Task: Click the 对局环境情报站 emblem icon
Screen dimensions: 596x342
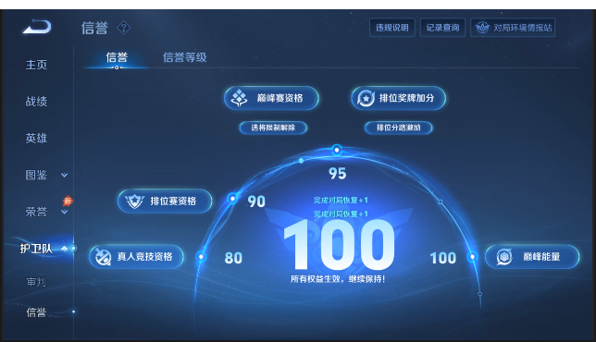Action: click(482, 28)
